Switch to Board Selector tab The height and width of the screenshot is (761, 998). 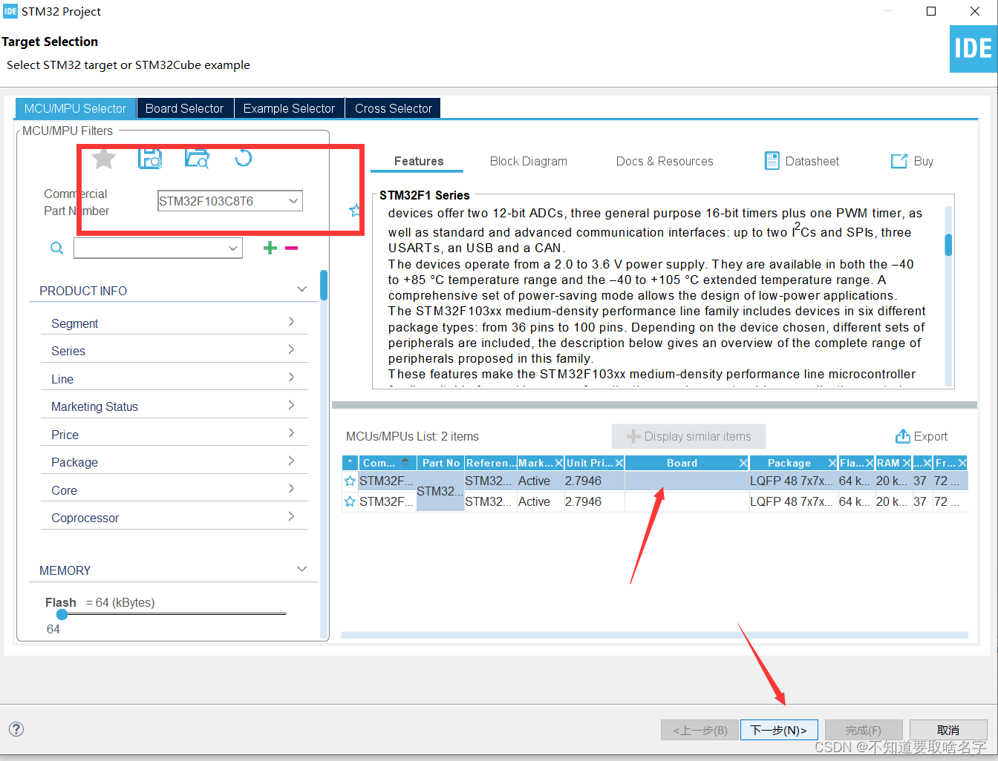pyautogui.click(x=184, y=108)
